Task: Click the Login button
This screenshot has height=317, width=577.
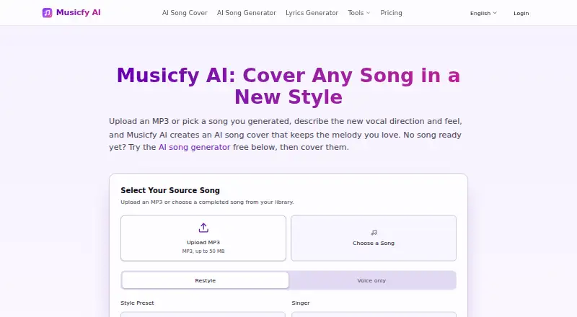Action: click(521, 13)
